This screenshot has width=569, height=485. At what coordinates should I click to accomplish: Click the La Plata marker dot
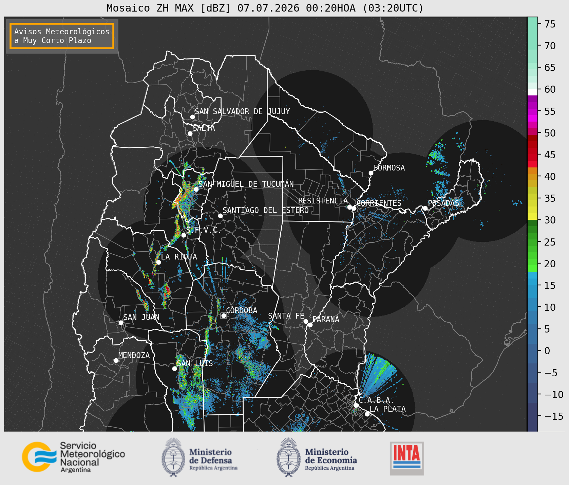tap(367, 414)
